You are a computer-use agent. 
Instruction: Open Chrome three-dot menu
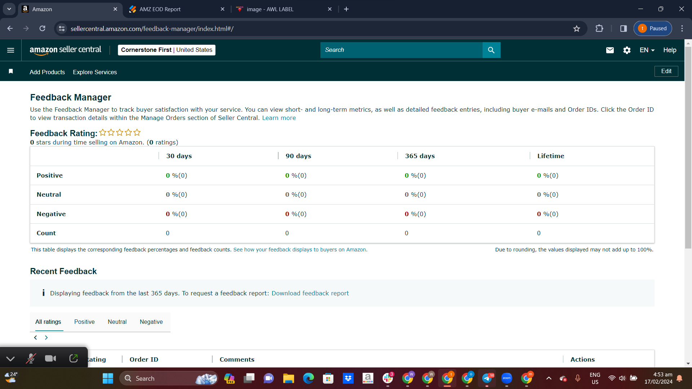pos(682,28)
